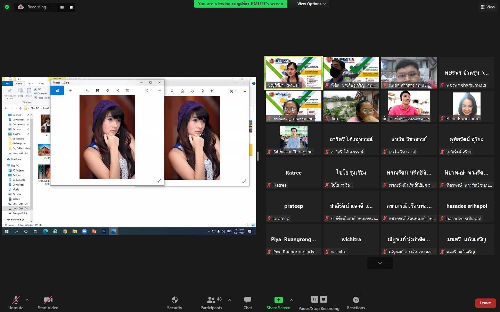Select the prateep participant tile
The height and width of the screenshot is (312, 500).
[x=294, y=206]
